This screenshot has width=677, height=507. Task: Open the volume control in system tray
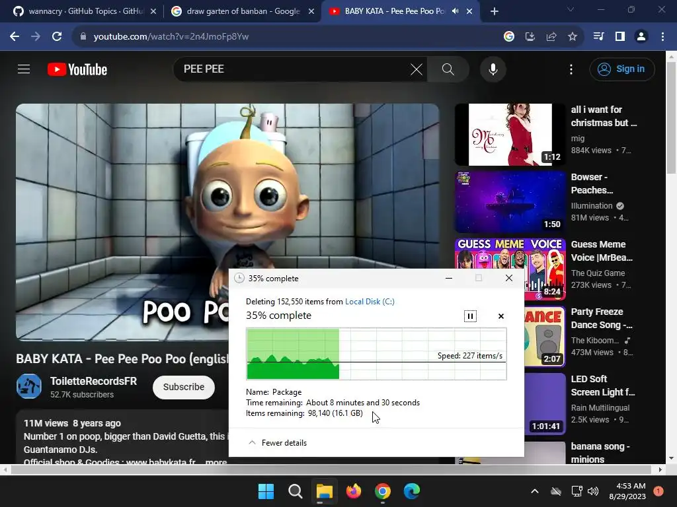tap(593, 491)
